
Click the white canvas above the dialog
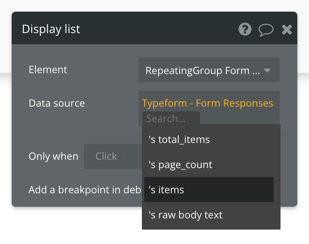[x=154, y=6]
